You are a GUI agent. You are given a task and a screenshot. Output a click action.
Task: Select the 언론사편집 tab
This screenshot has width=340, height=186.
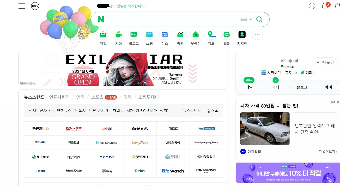click(59, 97)
